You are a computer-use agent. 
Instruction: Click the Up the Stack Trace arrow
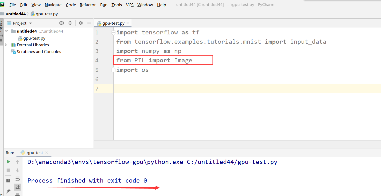click(18, 162)
